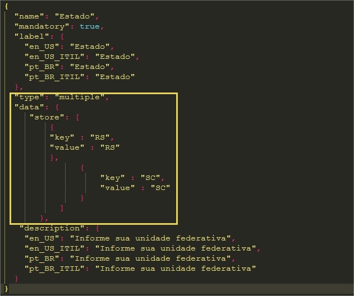Image resolution: width=354 pixels, height=296 pixels.
Task: Click the opening curly brace on first line
Action: [x=6, y=6]
